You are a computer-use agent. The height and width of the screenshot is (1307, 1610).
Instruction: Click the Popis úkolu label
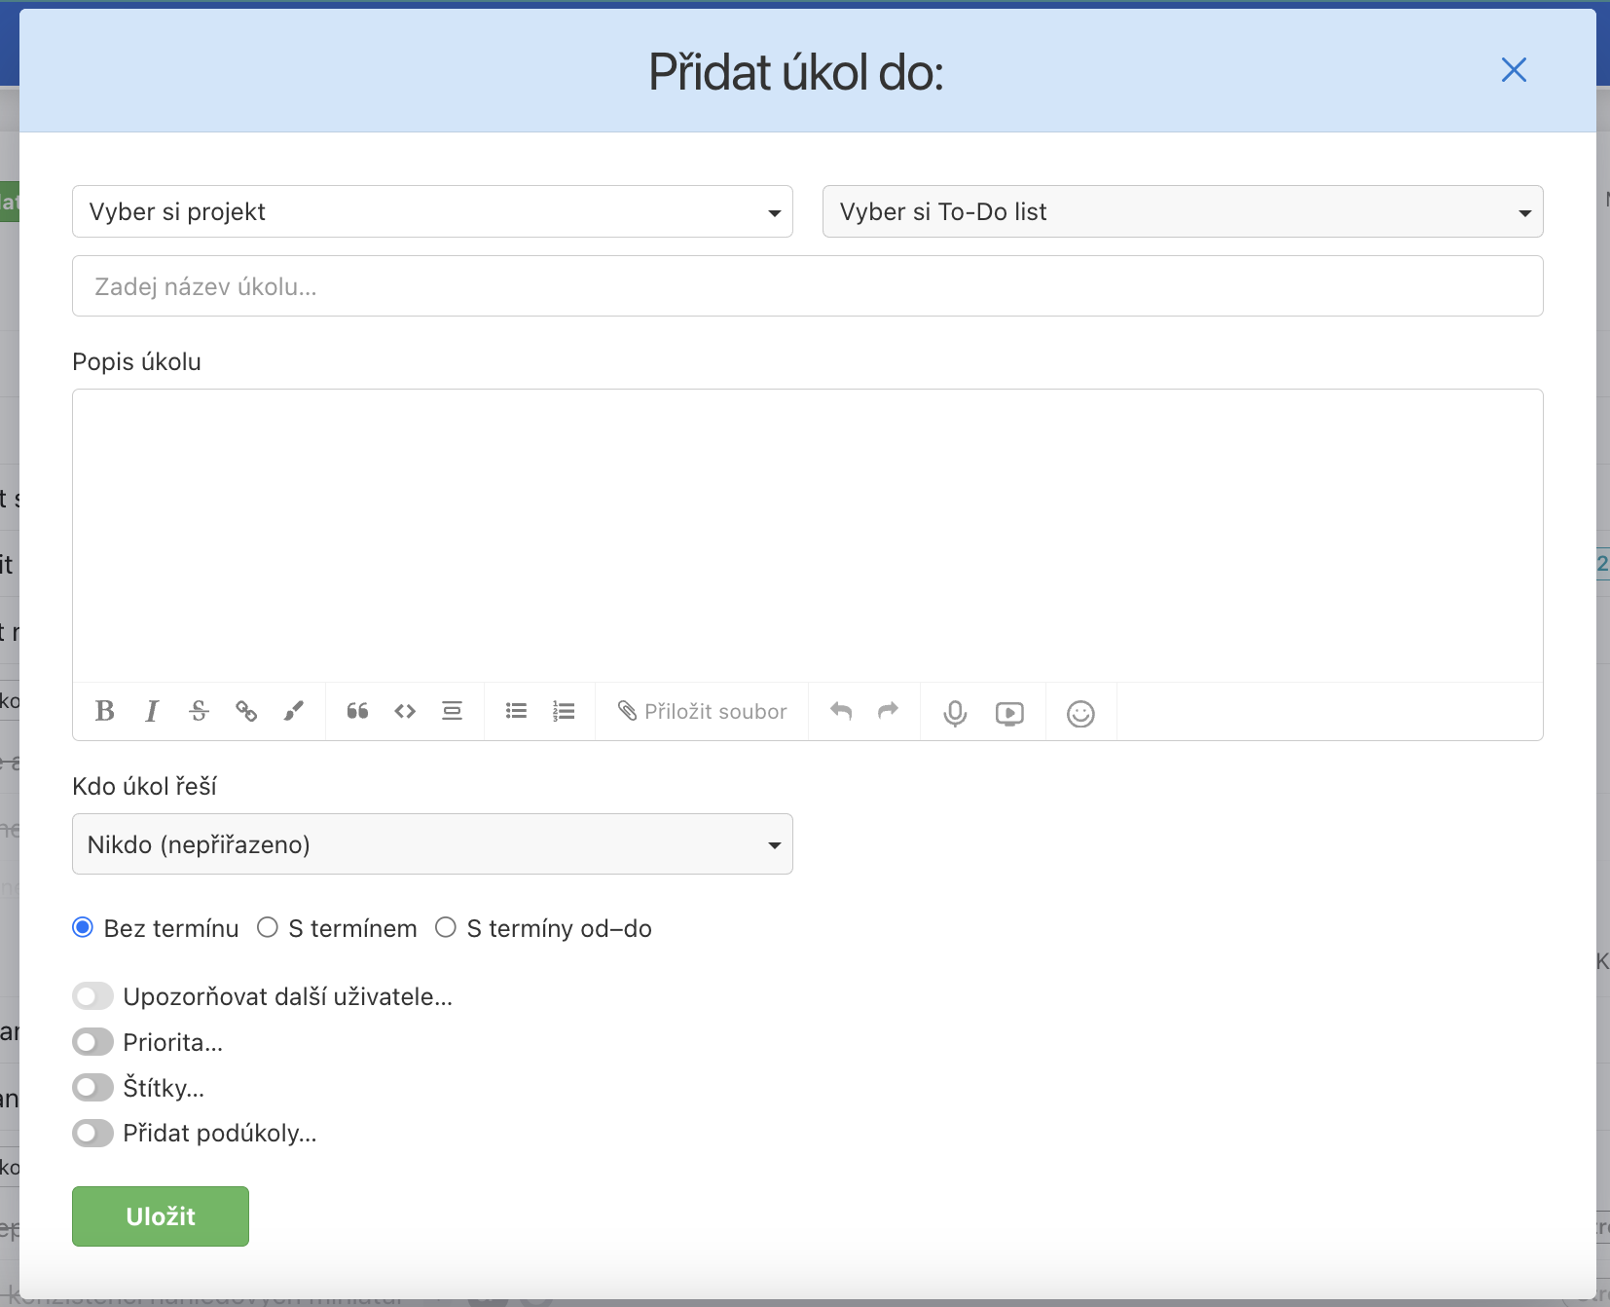coord(136,361)
